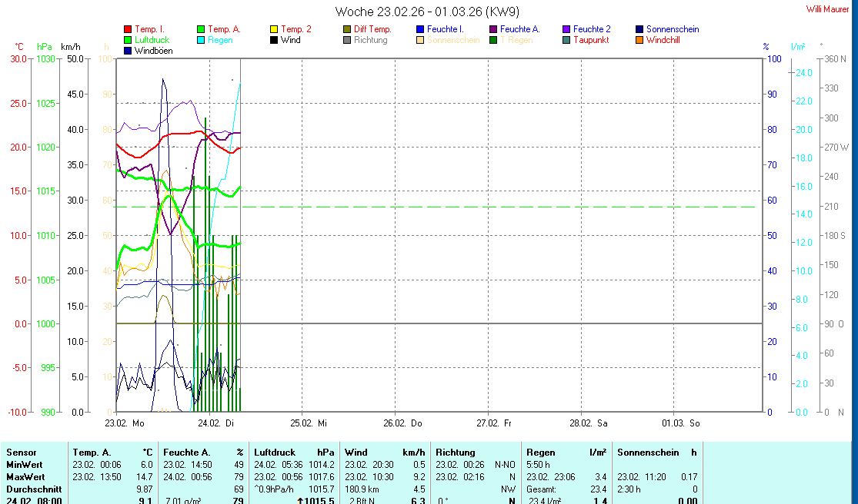Click the orange Windchill legend square
The image size is (858, 504).
[639, 40]
